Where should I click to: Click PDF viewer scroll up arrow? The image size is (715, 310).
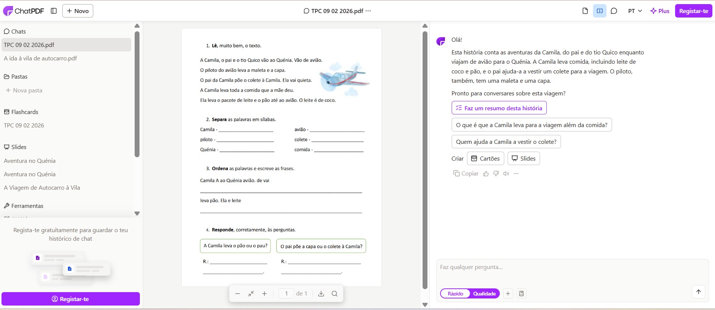tap(425, 26)
